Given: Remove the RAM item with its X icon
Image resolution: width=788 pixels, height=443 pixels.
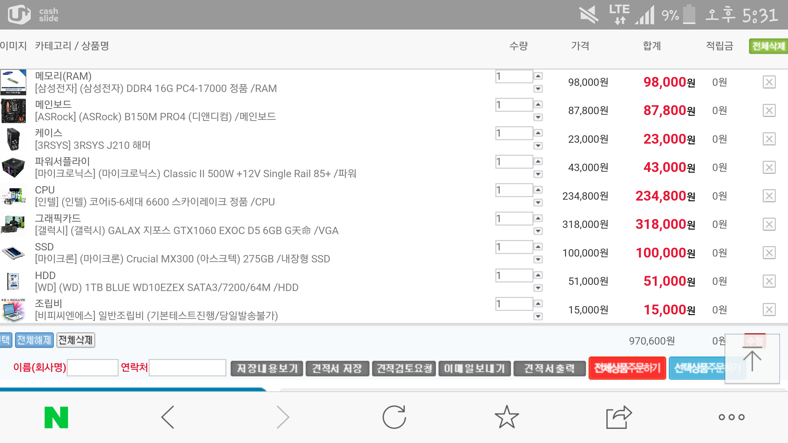Looking at the screenshot, I should tap(769, 82).
